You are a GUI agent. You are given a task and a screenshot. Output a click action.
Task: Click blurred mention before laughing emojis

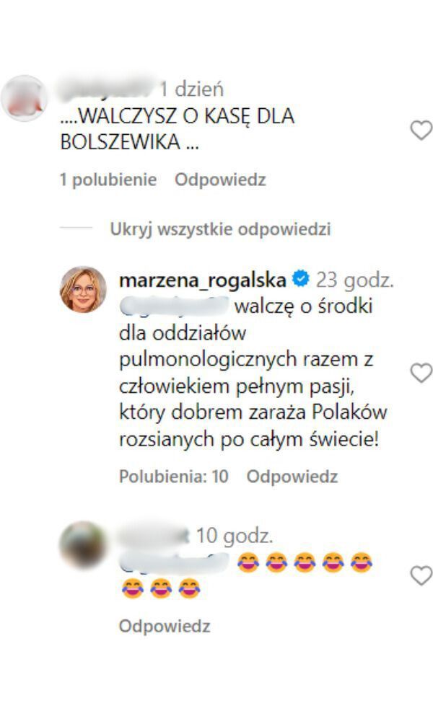[x=174, y=563]
